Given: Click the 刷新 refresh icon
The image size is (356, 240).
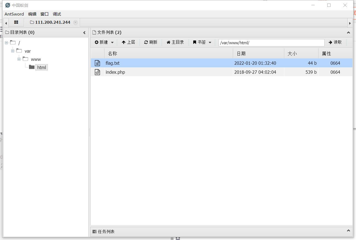Looking at the screenshot, I should [146, 42].
